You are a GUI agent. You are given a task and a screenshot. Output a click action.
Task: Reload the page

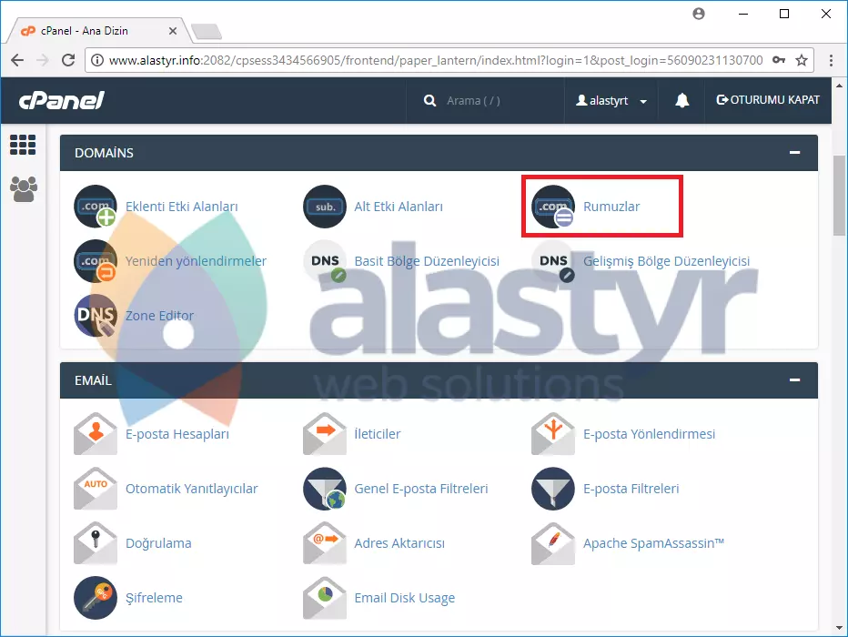click(68, 60)
